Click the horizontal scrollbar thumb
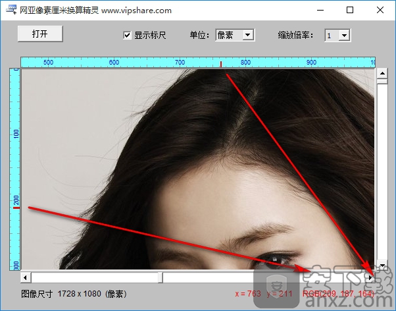Image resolution: width=396 pixels, height=311 pixels. tap(161, 277)
